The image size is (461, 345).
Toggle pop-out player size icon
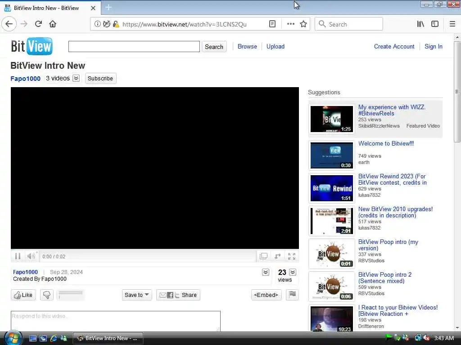pos(263,257)
